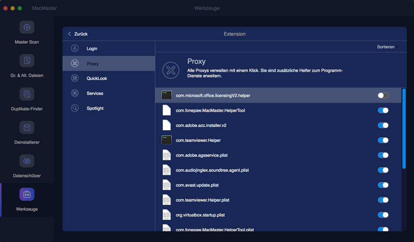
Task: Click terminal icon of com.microsoft.office.licensingV2.helper
Action: coord(167,95)
